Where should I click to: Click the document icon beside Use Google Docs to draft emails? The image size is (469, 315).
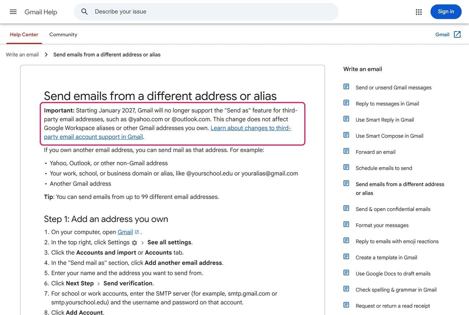point(346,273)
